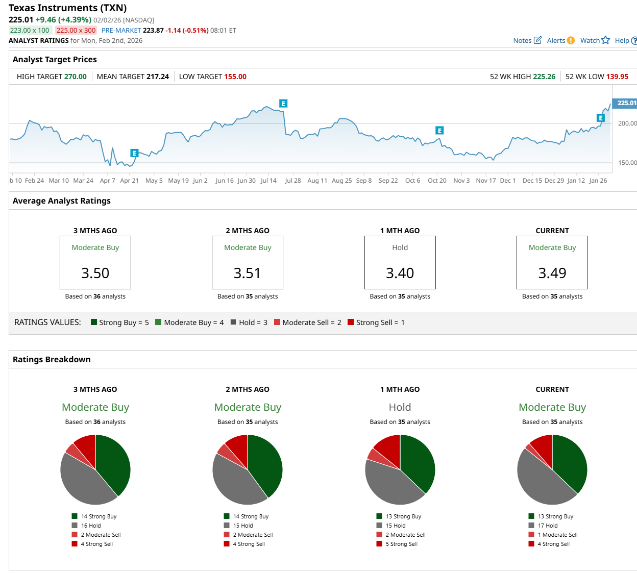Open the Alerts text link
The image size is (637, 573).
(556, 41)
